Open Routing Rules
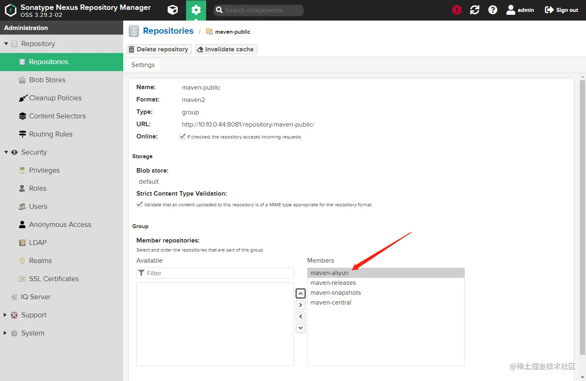The height and width of the screenshot is (381, 586). click(x=62, y=134)
